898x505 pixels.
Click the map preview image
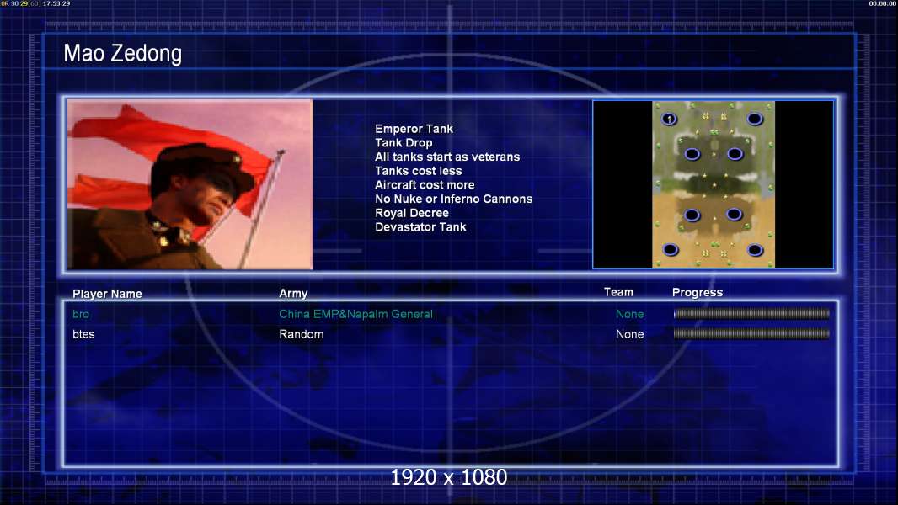click(x=713, y=184)
